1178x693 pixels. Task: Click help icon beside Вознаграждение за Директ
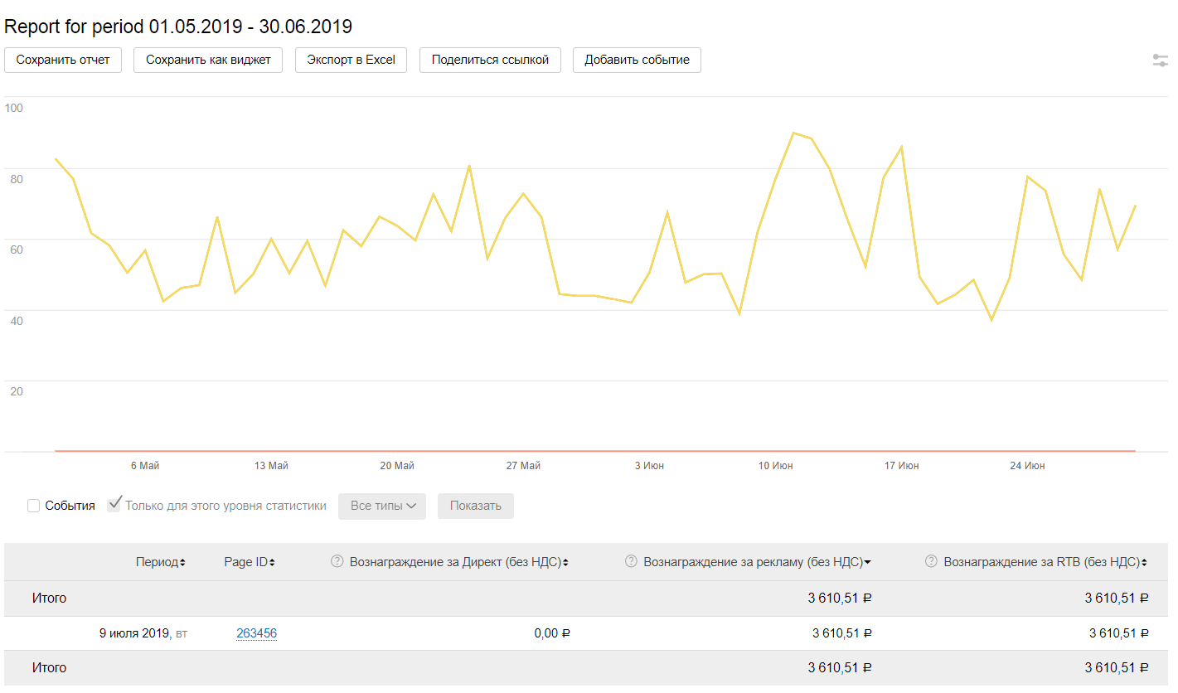click(x=337, y=562)
